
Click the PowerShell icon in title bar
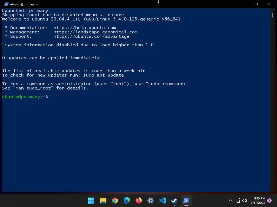(x=6, y=4)
